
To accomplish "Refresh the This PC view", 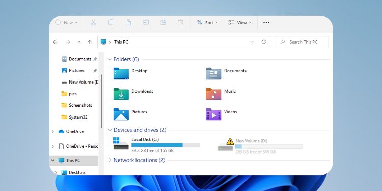I will pyautogui.click(x=264, y=42).
